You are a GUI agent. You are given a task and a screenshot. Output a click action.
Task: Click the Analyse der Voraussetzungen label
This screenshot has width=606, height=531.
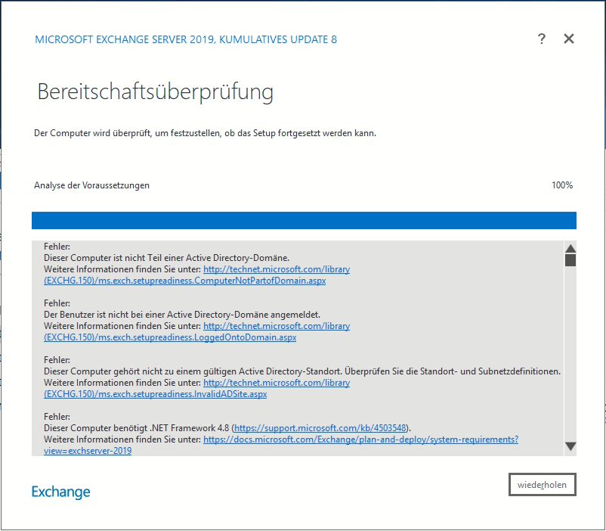point(91,185)
